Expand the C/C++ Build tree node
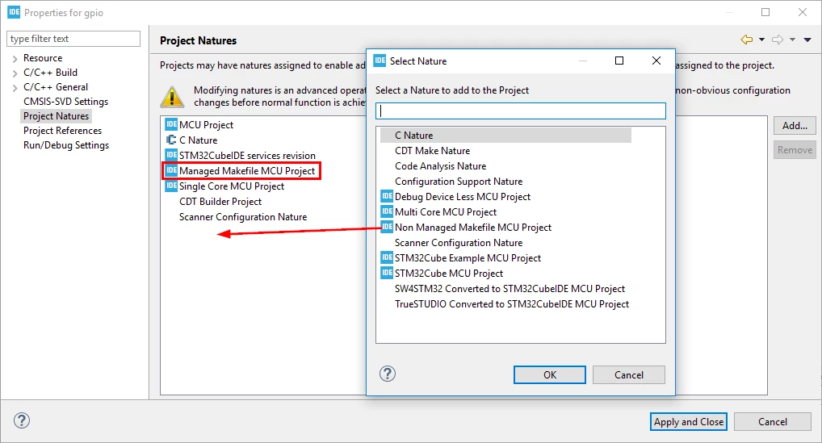This screenshot has width=822, height=443. [15, 73]
